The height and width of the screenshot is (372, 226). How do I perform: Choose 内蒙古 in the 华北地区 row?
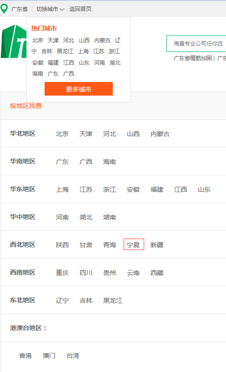(x=160, y=134)
